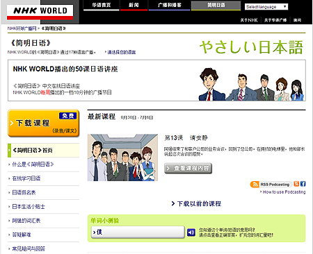Click the 询问 link in the header
313x254 pixels.
297,20
